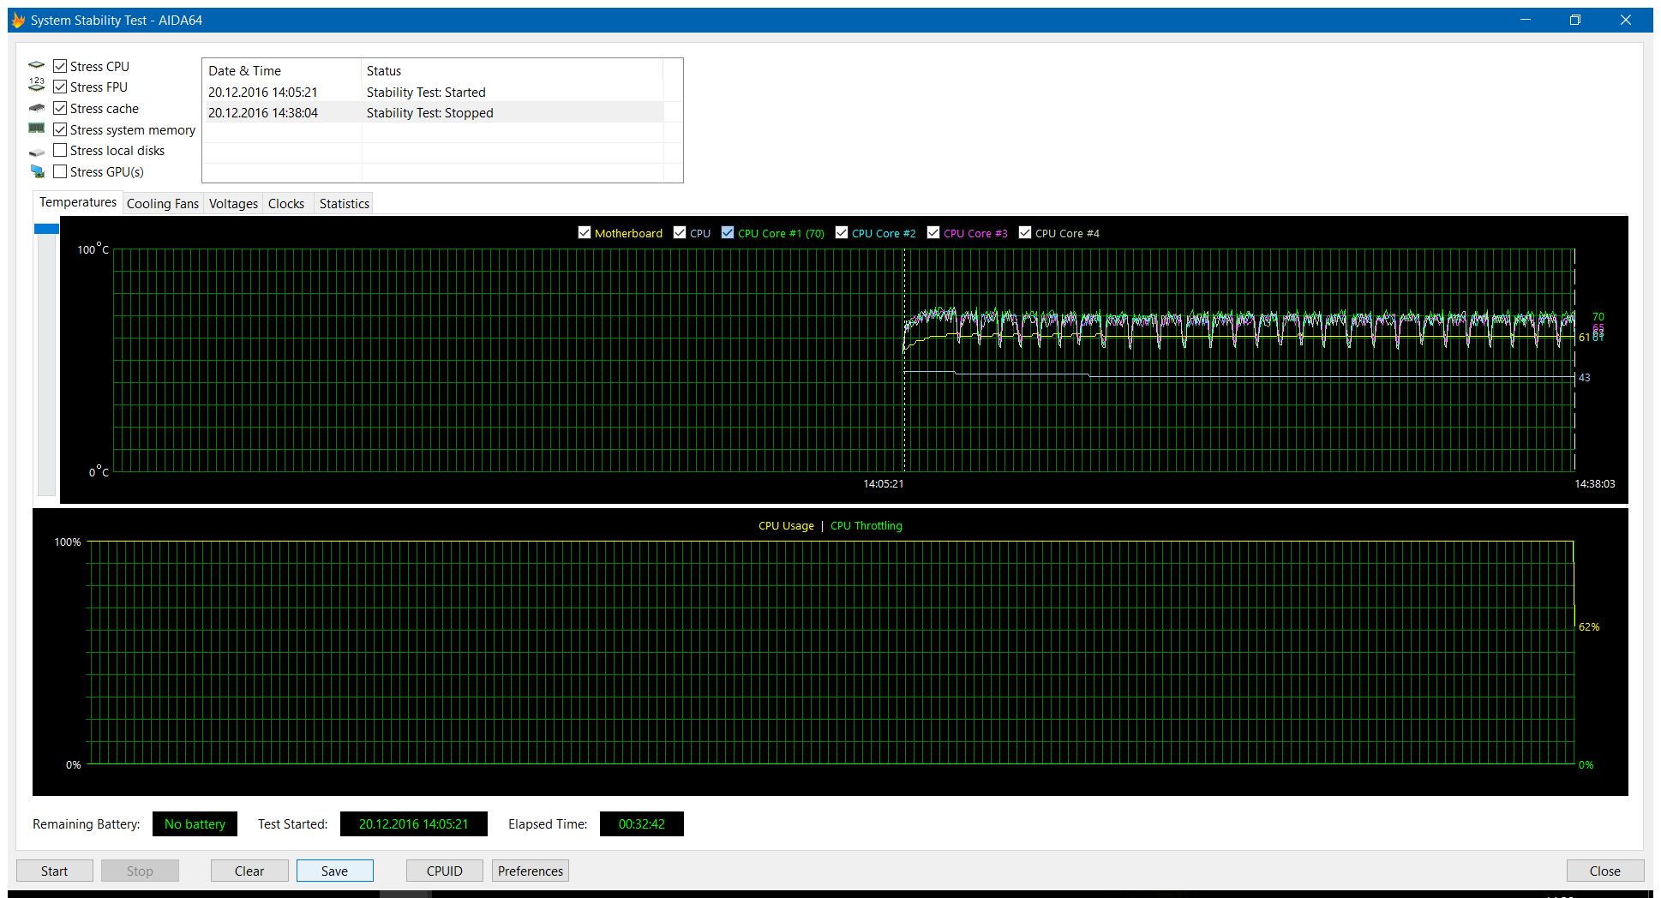Enable the Stress GPU(s) checkbox

(x=60, y=171)
